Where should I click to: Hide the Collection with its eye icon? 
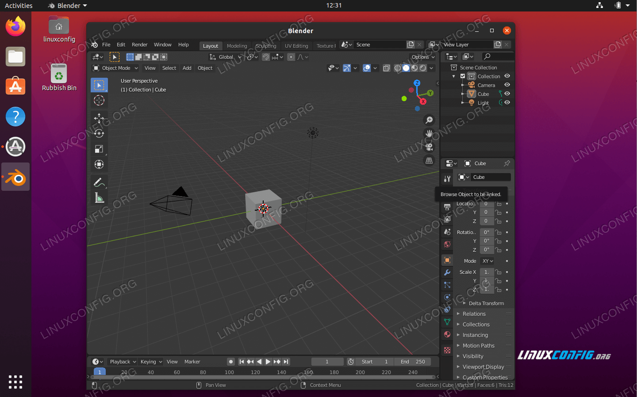pos(507,76)
